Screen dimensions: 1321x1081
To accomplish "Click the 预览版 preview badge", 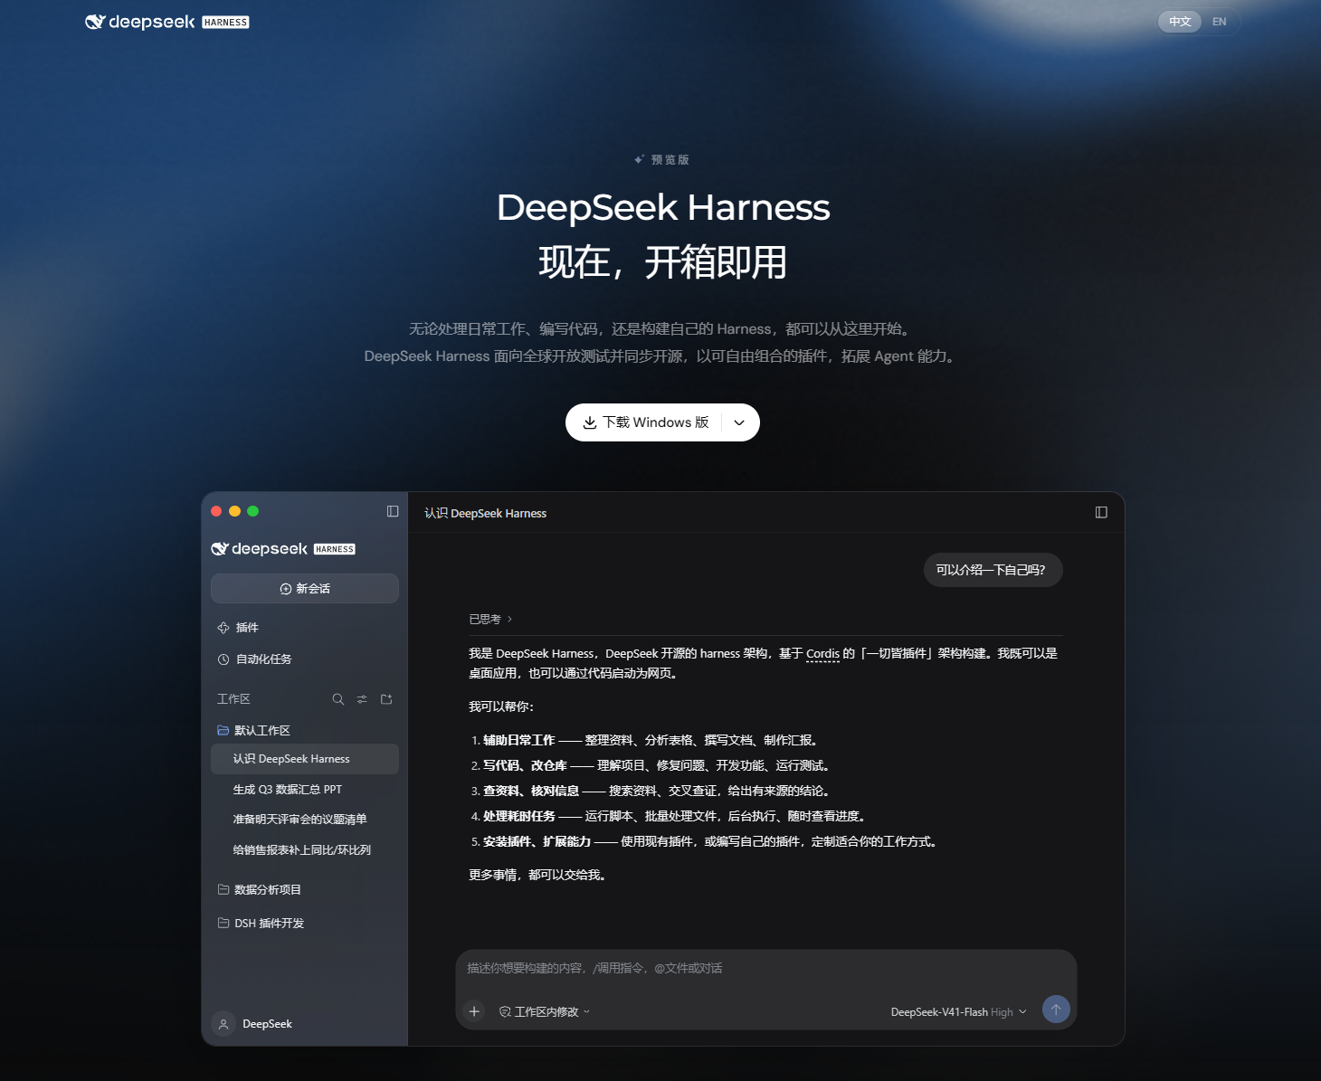I will [661, 160].
